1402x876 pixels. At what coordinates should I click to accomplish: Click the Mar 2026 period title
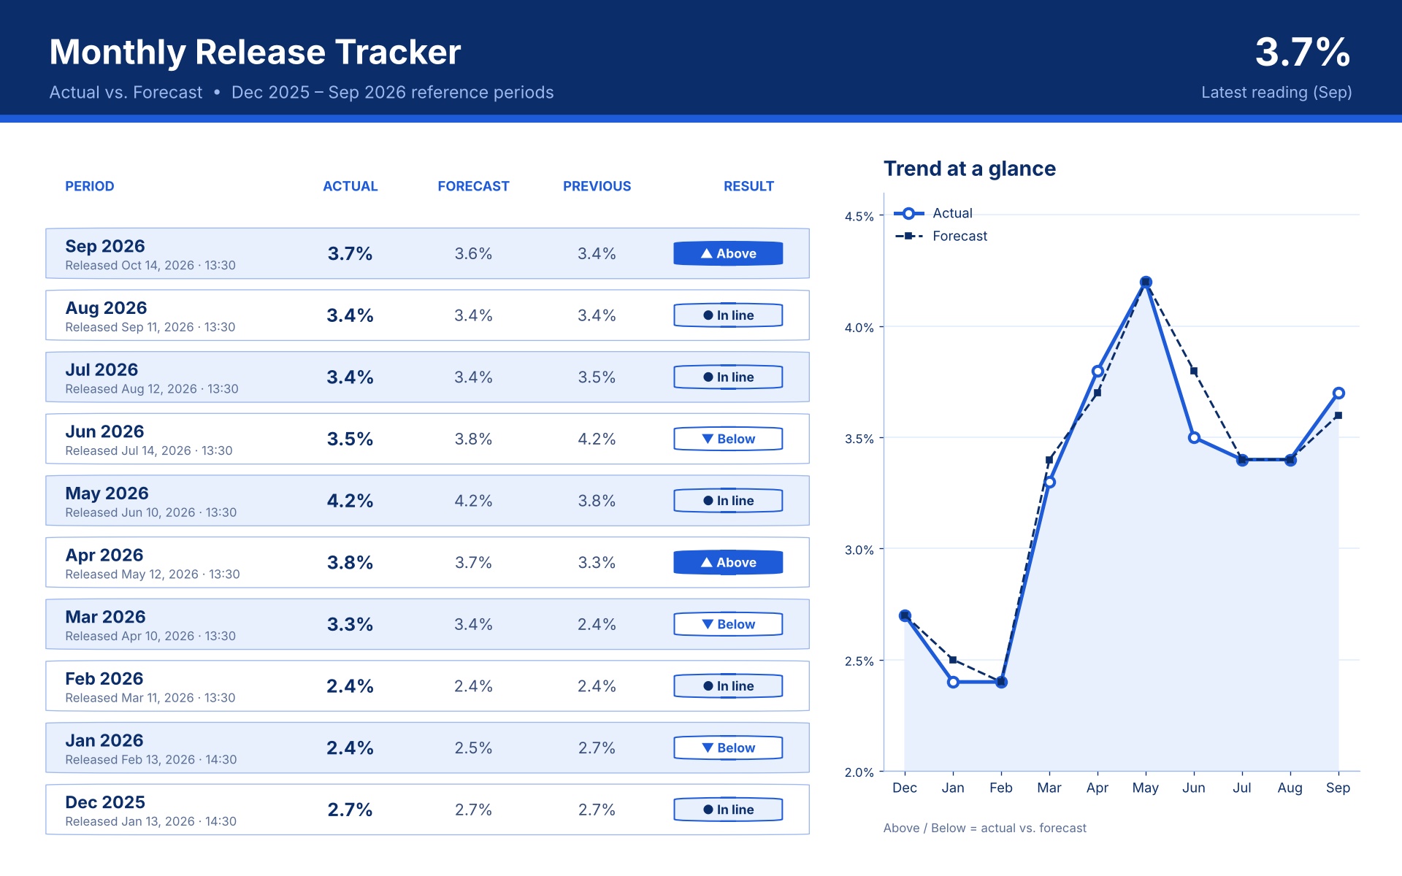coord(105,617)
